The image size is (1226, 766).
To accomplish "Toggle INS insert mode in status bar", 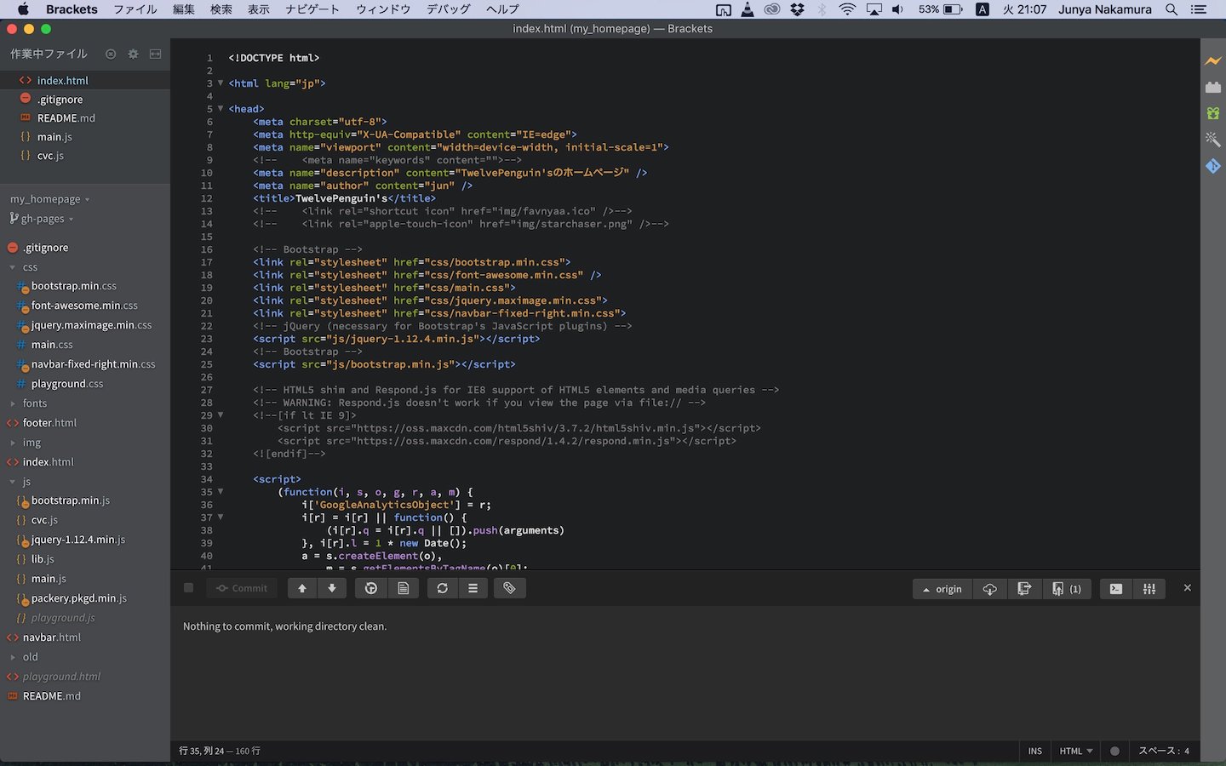I will (1034, 751).
